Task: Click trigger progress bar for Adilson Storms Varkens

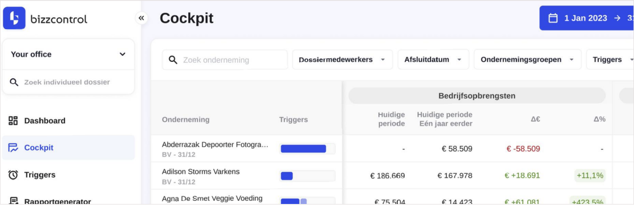Action: coord(307,176)
